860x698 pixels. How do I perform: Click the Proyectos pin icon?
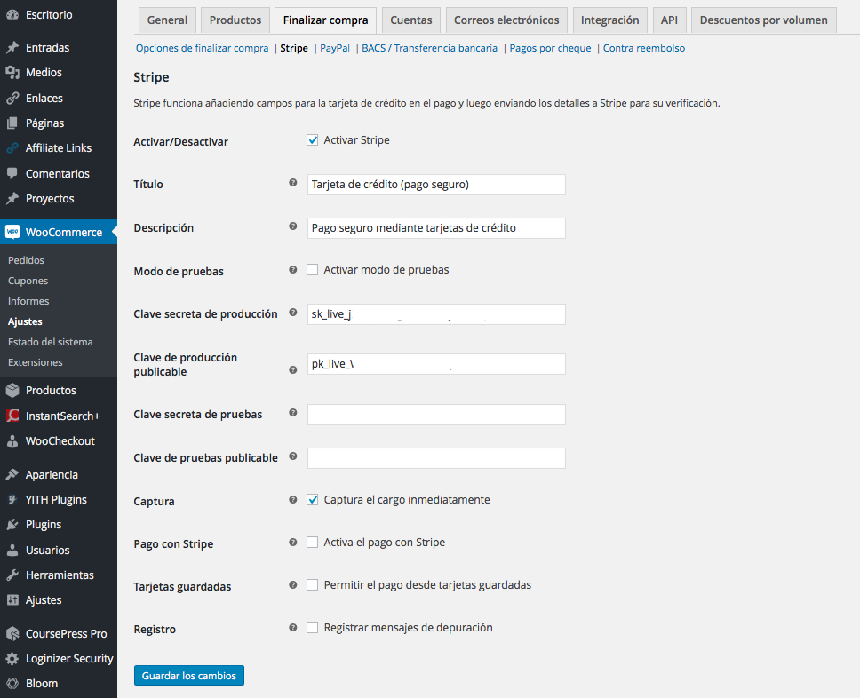pyautogui.click(x=12, y=199)
